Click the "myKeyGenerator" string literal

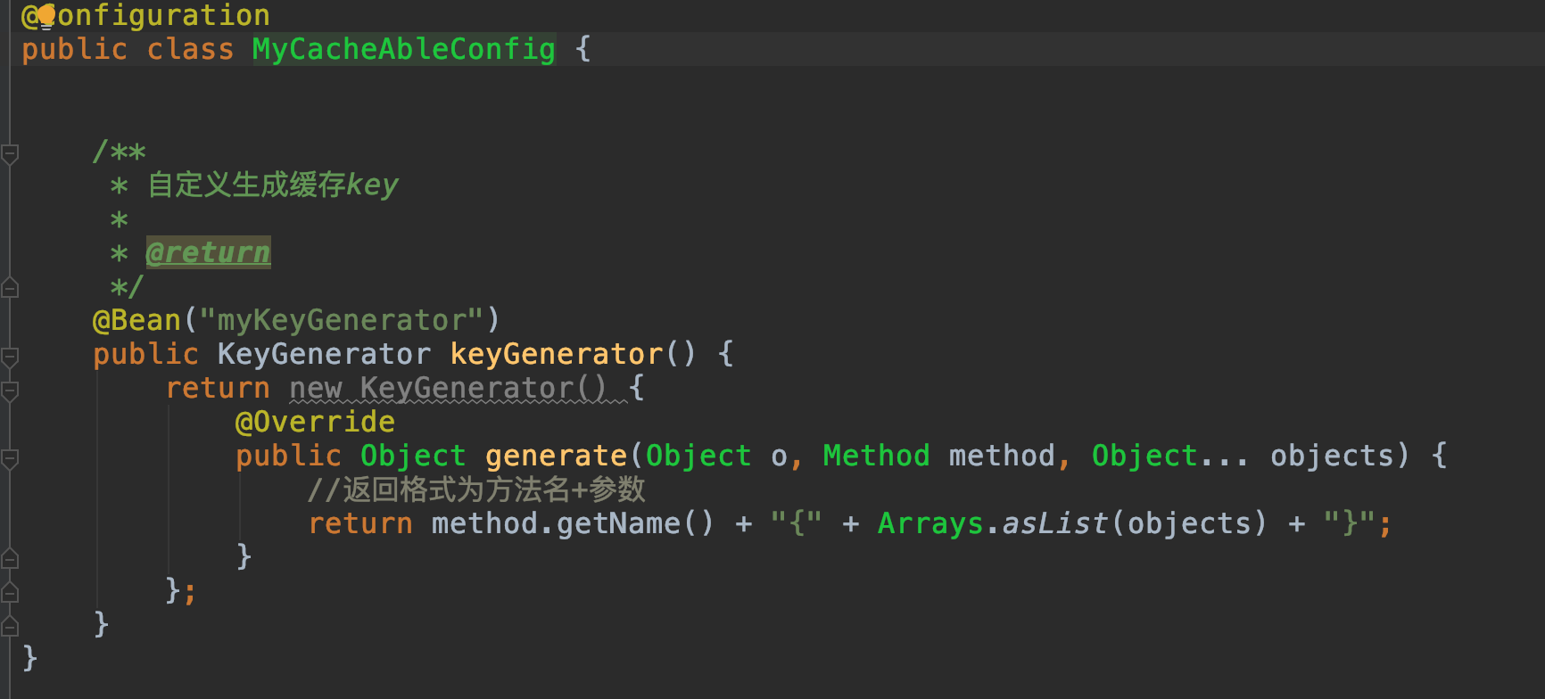pyautogui.click(x=341, y=320)
